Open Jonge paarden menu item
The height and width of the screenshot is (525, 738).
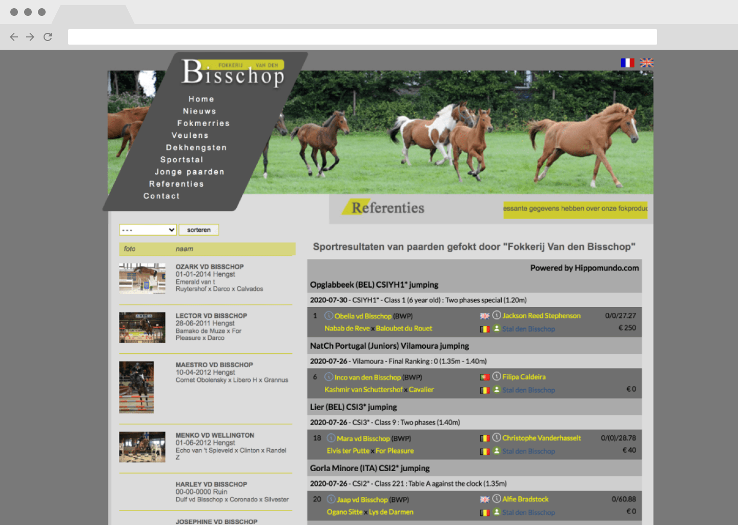[190, 172]
